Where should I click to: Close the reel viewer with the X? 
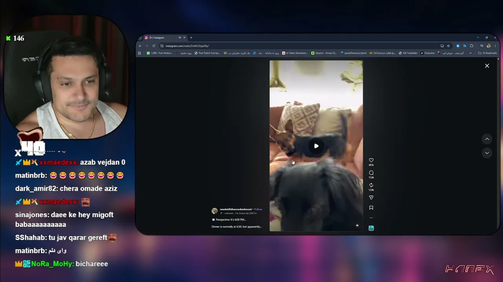487,66
